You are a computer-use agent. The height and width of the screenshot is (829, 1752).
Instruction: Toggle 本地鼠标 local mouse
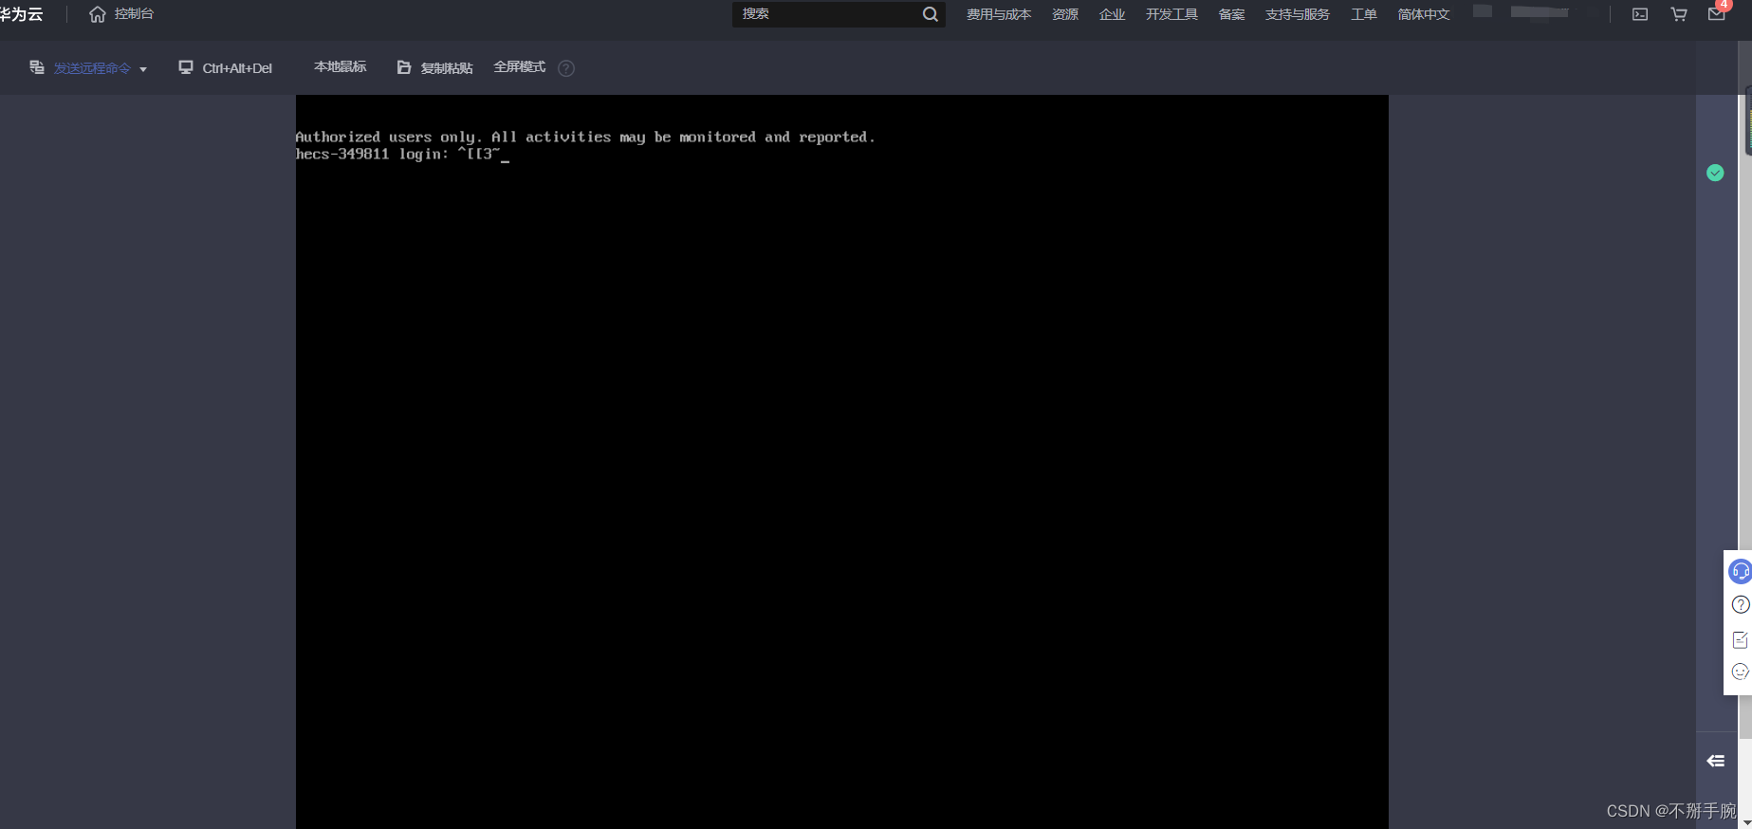pos(341,67)
